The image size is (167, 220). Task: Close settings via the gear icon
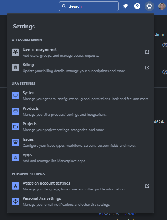tap(149, 6)
